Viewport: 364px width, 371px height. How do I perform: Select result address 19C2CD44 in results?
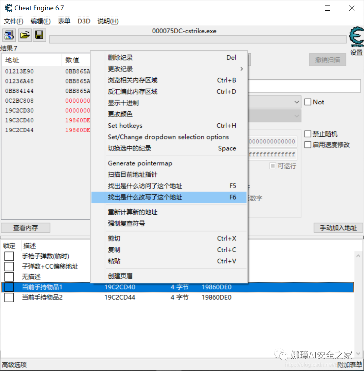(x=19, y=130)
